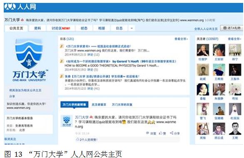Click the large 万门大学 shield logo
This screenshot has height=158, width=244.
coord(29,54)
